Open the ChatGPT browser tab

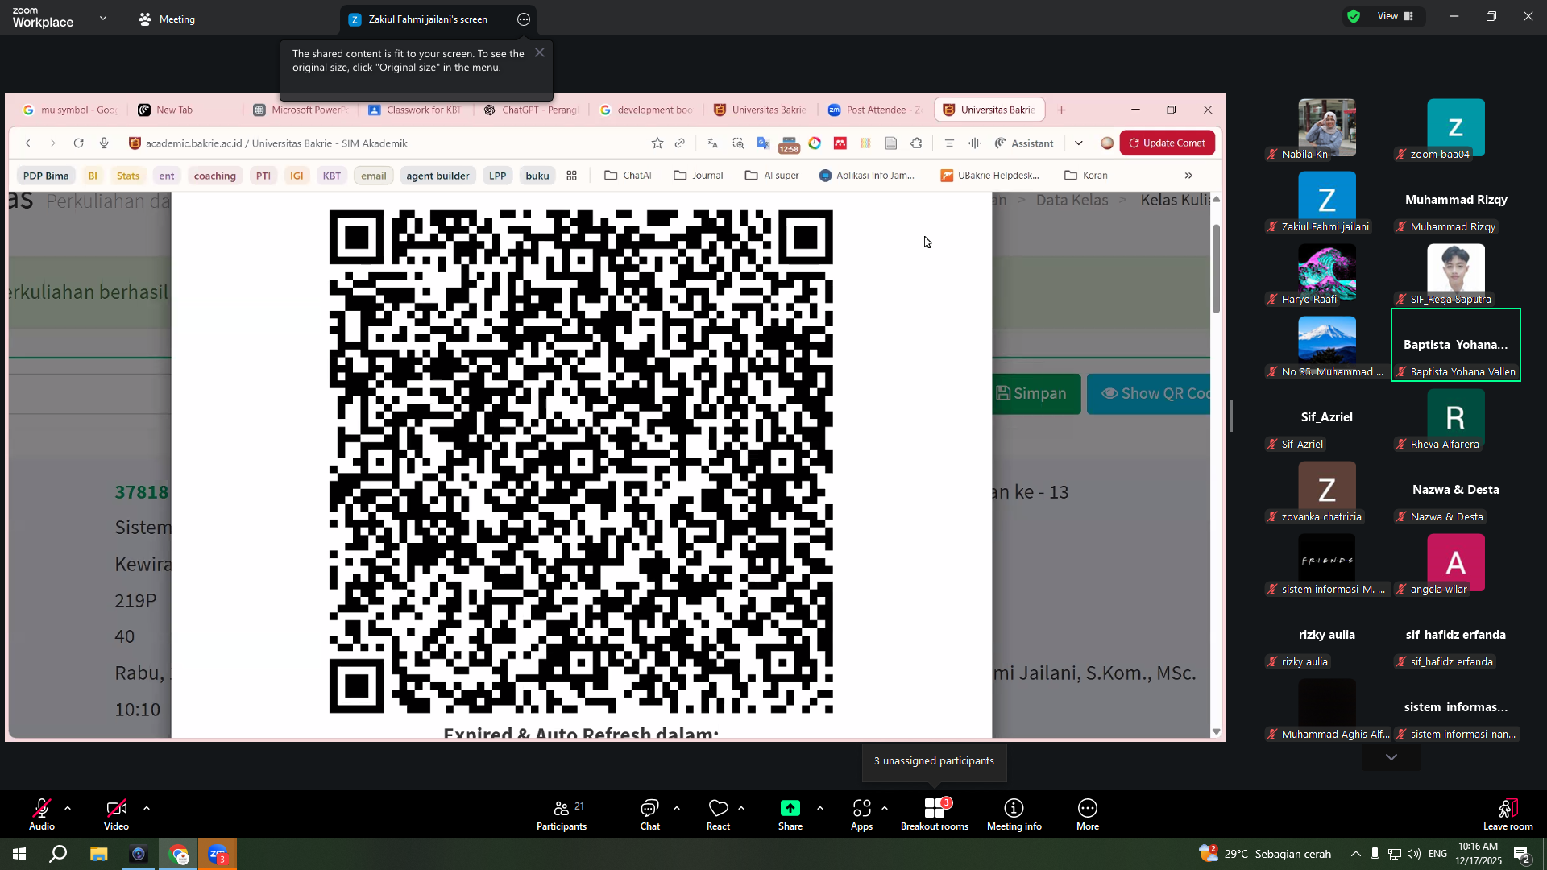click(532, 110)
